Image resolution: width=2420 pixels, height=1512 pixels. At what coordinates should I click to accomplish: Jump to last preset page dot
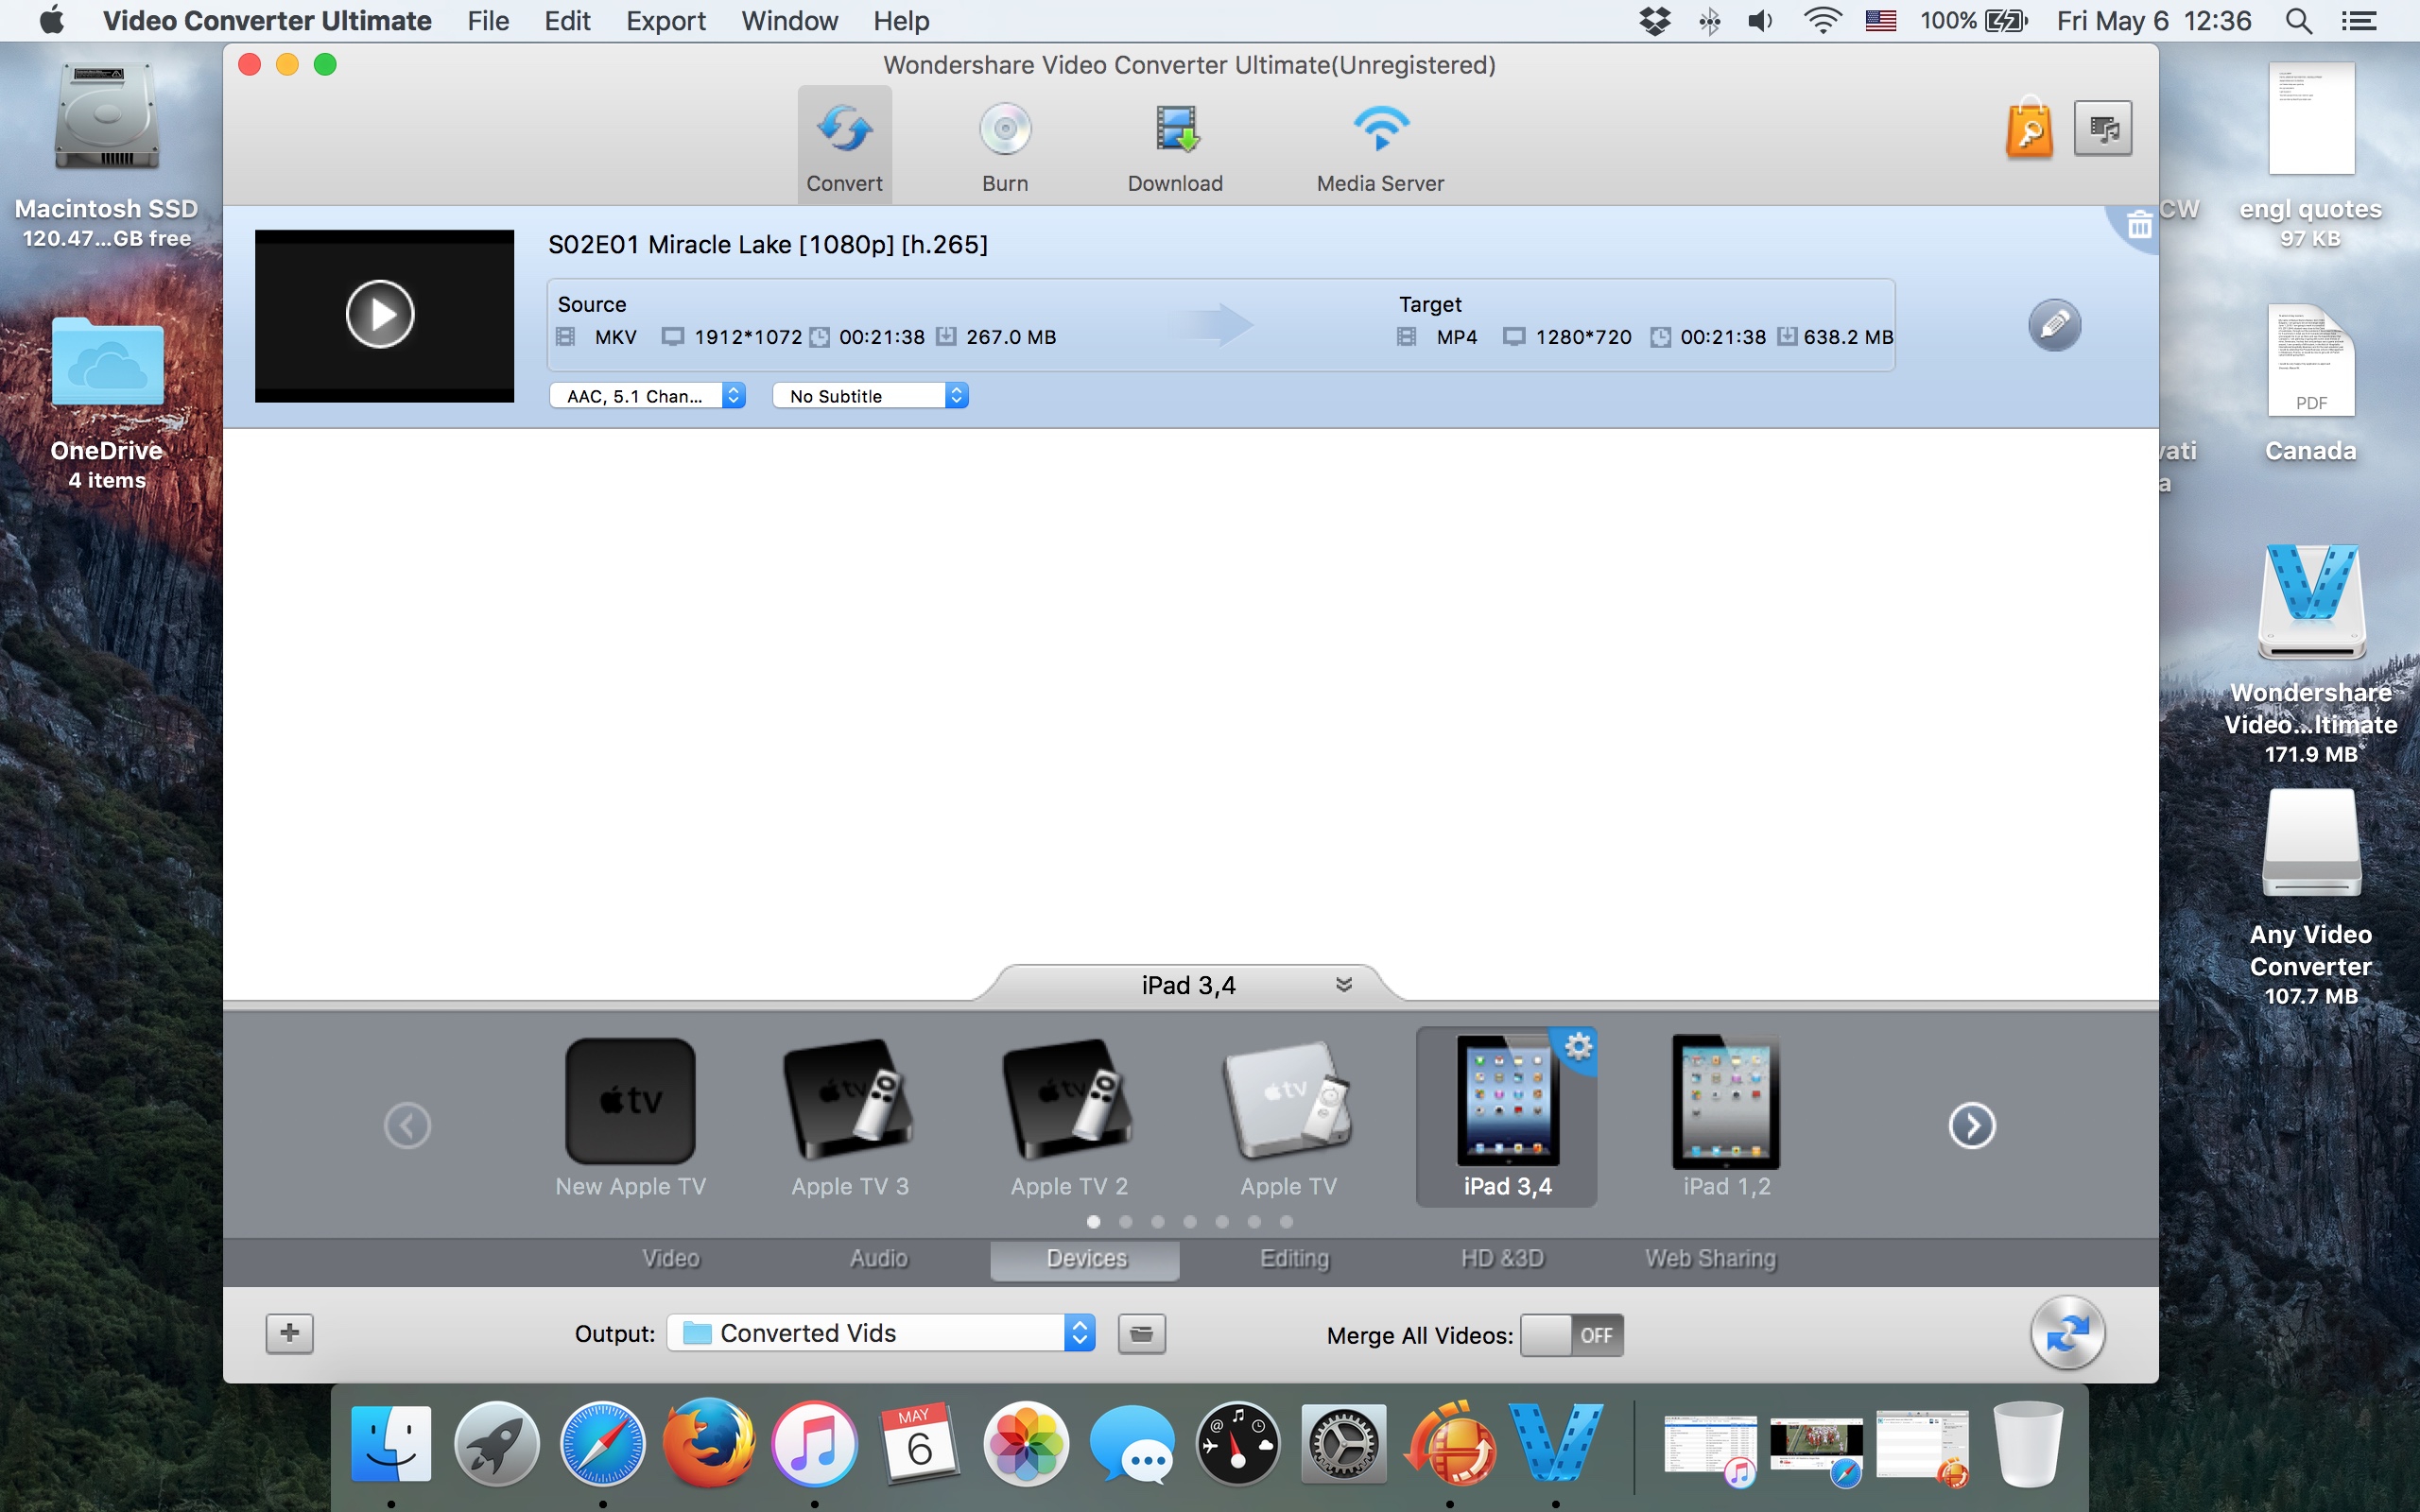tap(1286, 1222)
